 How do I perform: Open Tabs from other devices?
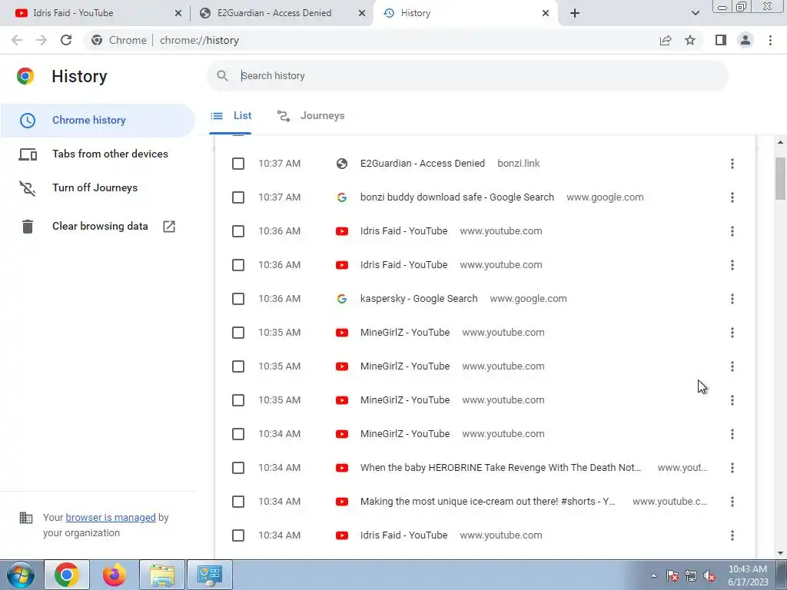coord(98,154)
